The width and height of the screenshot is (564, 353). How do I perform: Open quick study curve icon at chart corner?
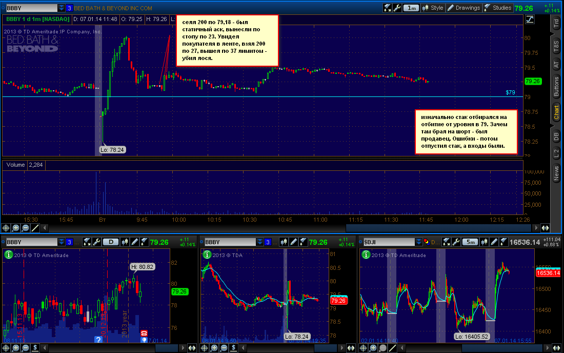[x=530, y=19]
